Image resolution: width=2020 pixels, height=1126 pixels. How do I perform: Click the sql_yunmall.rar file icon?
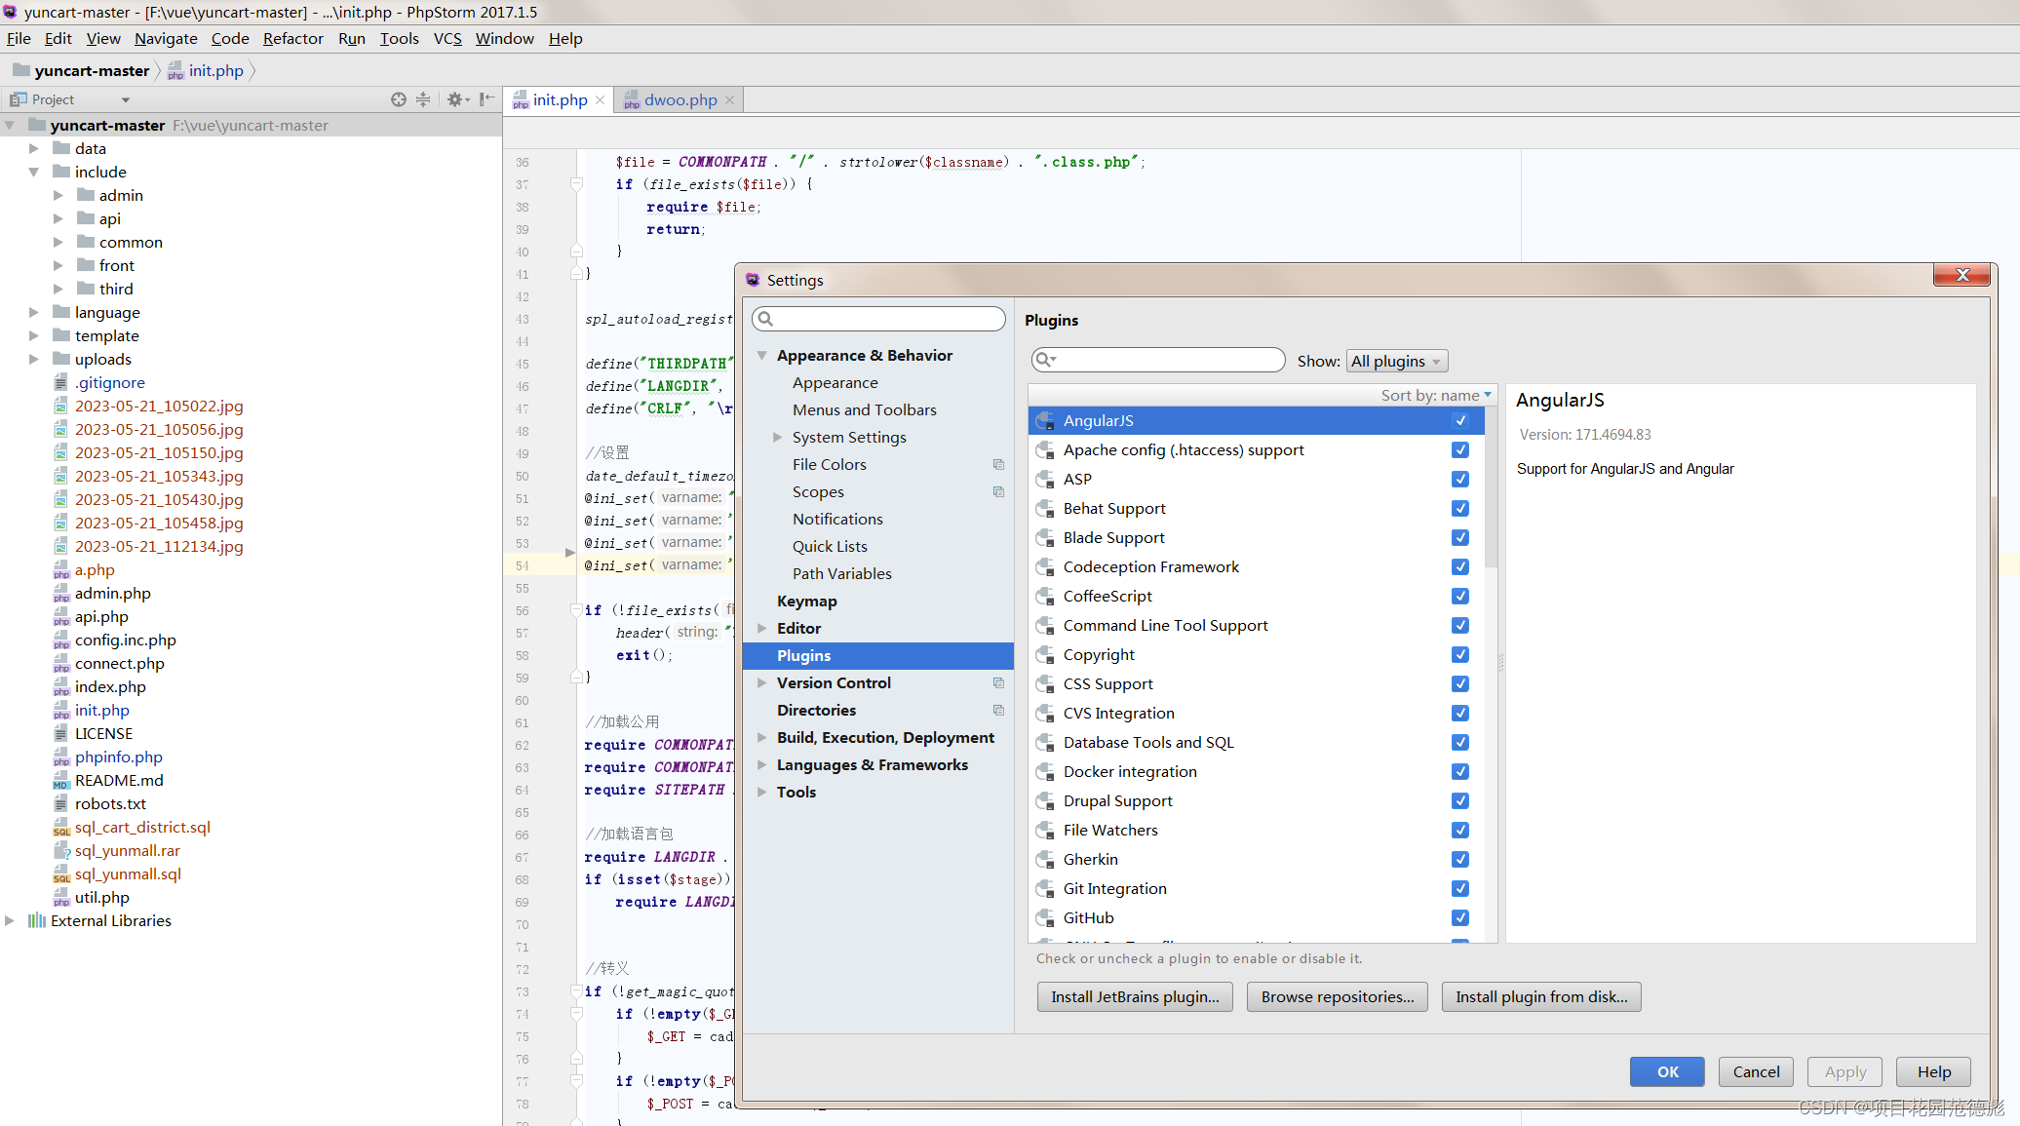pos(61,851)
